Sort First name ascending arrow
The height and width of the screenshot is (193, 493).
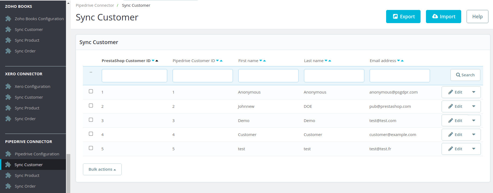[x=264, y=61]
